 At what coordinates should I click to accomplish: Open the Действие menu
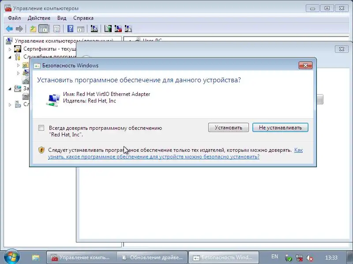(39, 18)
